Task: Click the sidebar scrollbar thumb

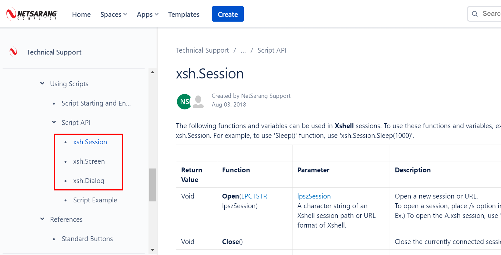Action: pyautogui.click(x=153, y=185)
